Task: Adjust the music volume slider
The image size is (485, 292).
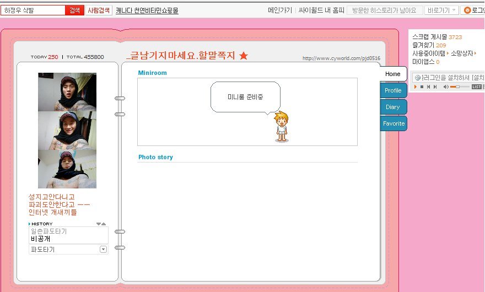Action: 459,87
